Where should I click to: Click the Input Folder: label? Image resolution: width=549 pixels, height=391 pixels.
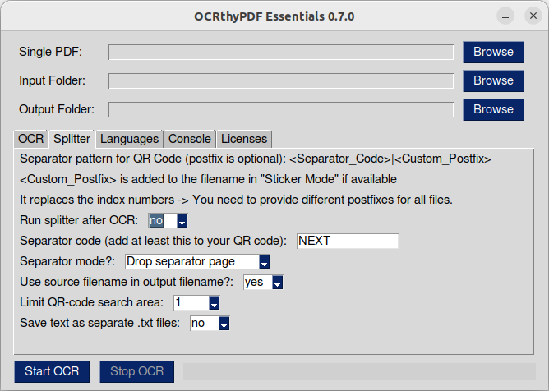52,80
